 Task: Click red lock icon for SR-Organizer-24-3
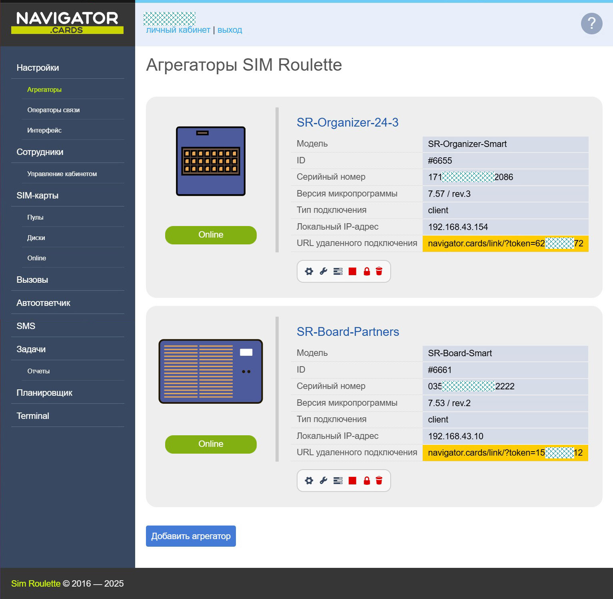(367, 272)
